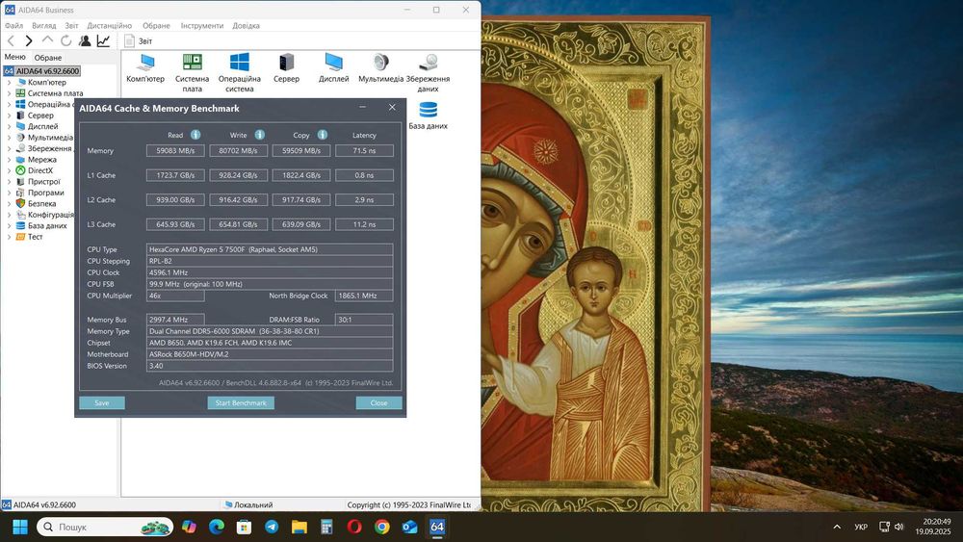Go forward with the right arrow toolbar icon
The image size is (963, 542).
[x=28, y=41]
